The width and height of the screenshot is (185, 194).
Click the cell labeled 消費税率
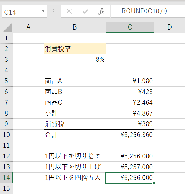point(75,49)
